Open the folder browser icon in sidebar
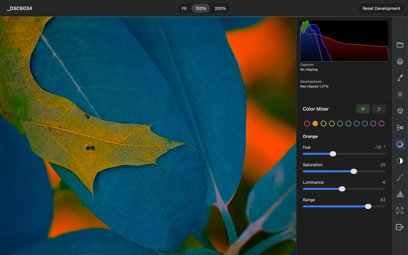408x255 pixels. 400,45
